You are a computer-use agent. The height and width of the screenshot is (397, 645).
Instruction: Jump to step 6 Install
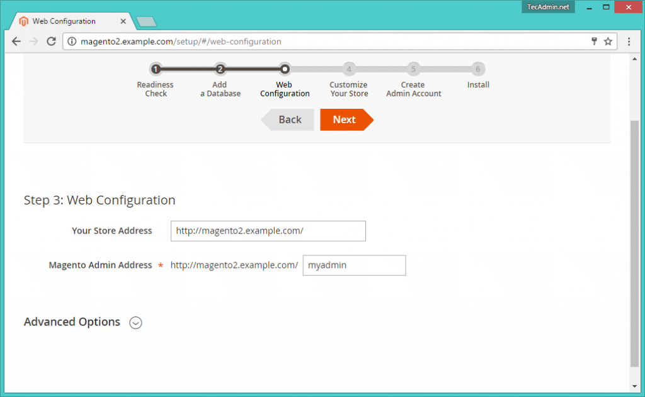coord(477,69)
